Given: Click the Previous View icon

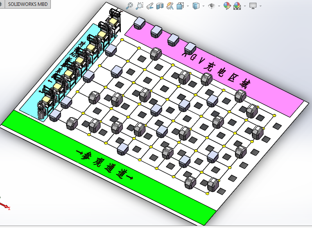Looking at the screenshot, I should (150, 6).
